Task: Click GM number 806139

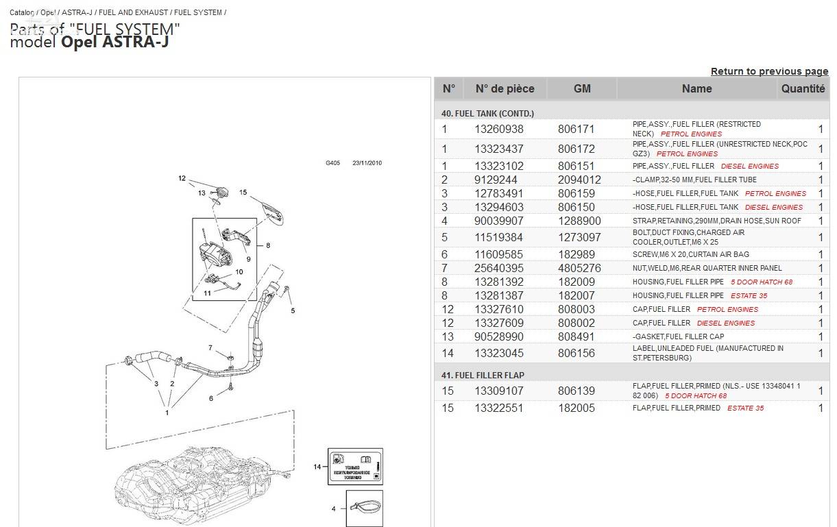Action: point(577,391)
